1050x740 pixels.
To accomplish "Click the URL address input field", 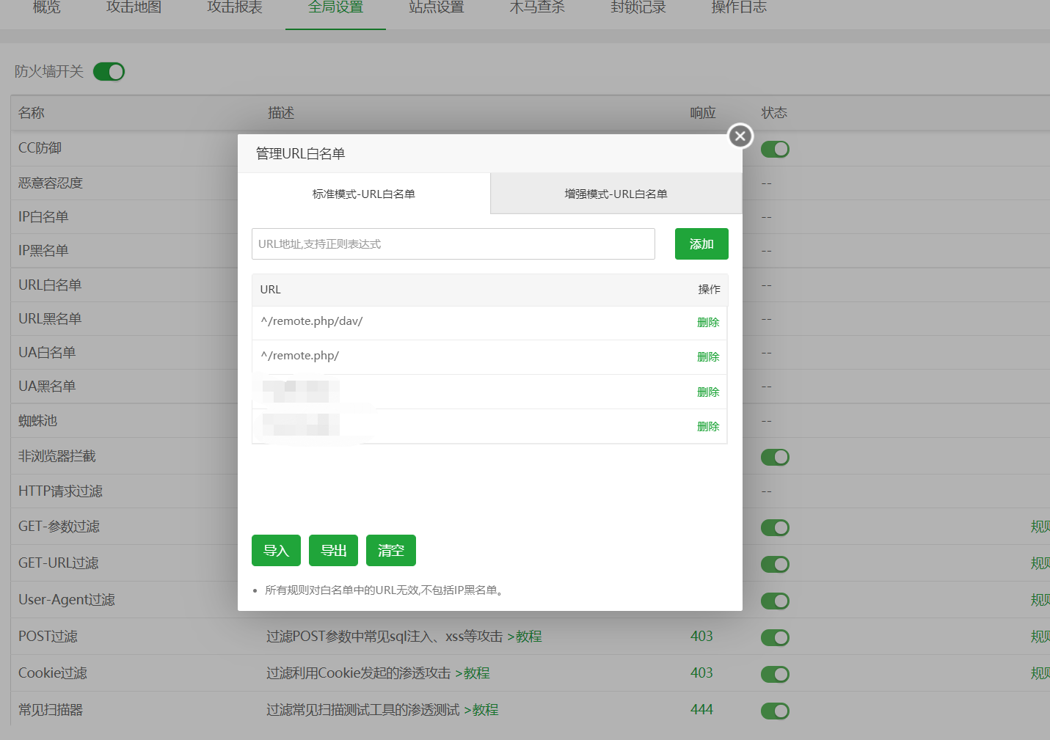I will (x=453, y=244).
